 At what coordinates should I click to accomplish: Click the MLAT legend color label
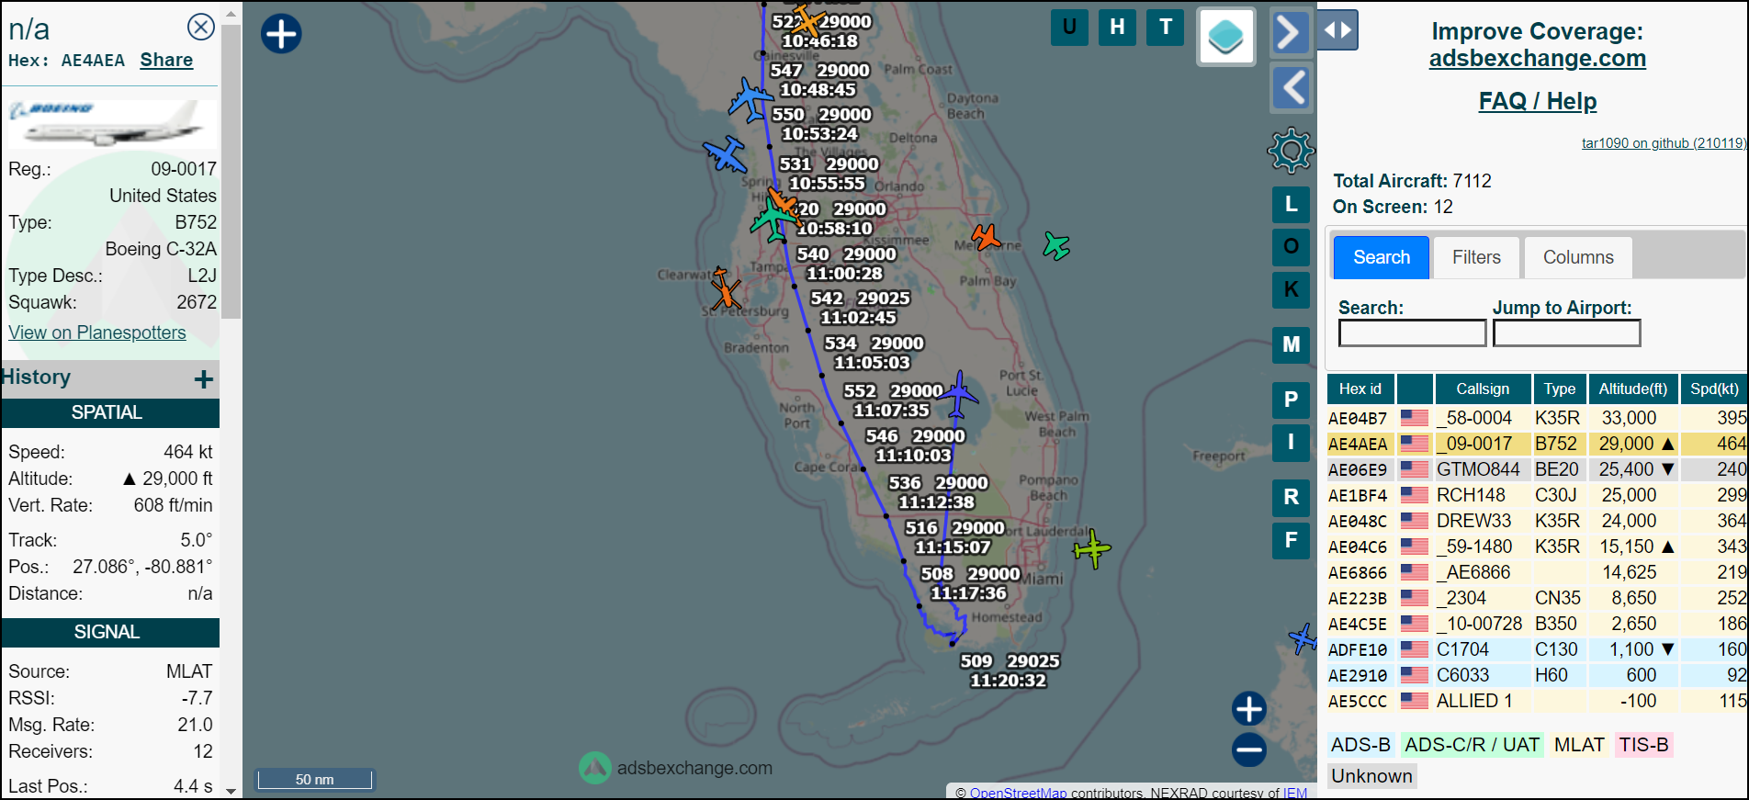pos(1579,745)
